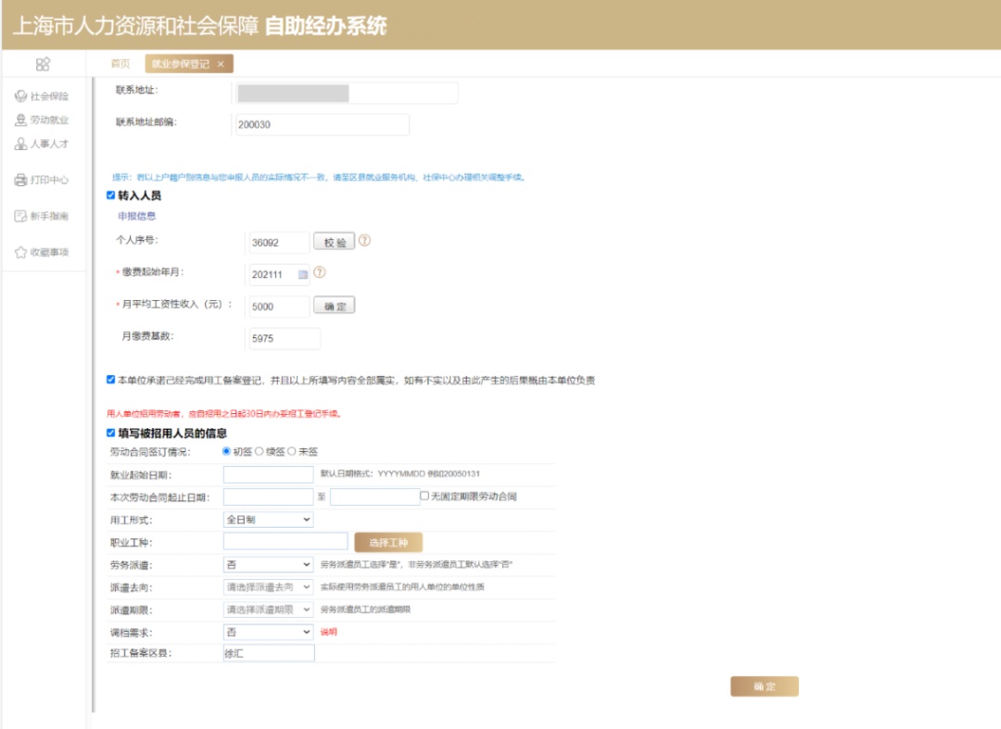Toggle the 转入人员 checkbox

(111, 195)
